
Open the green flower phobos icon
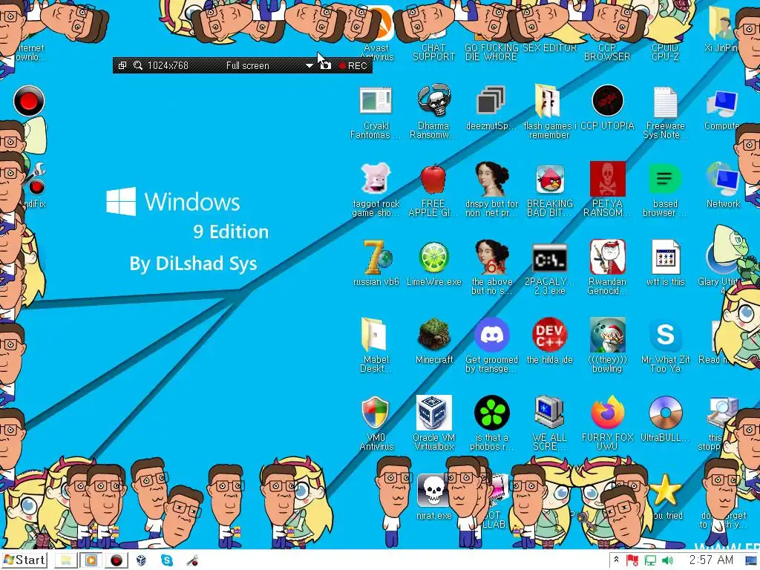tap(491, 413)
